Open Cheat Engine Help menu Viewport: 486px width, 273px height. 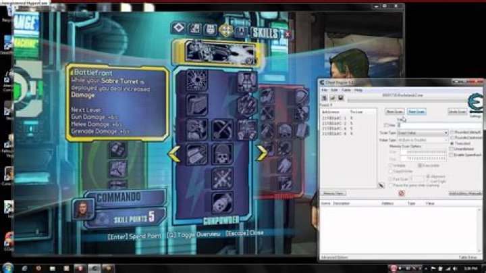coord(358,91)
